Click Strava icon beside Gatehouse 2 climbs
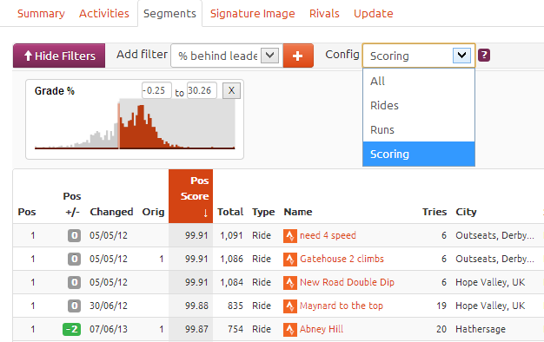Image resolution: width=544 pixels, height=342 pixels. [x=290, y=260]
